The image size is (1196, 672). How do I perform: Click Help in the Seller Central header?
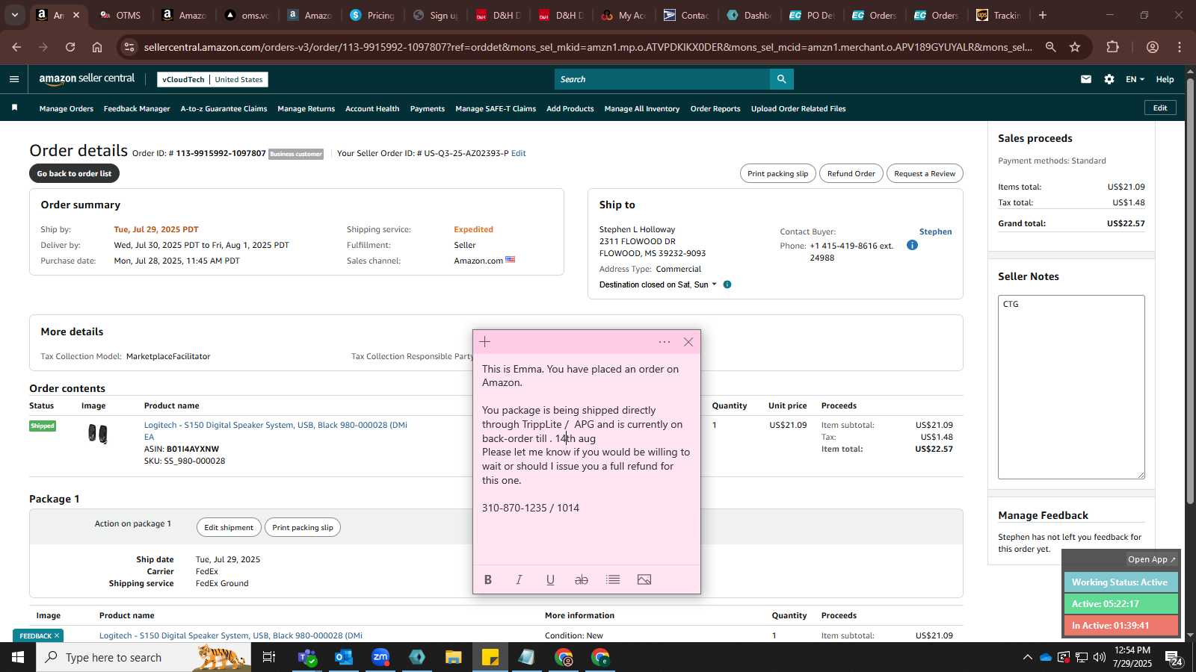click(1165, 79)
